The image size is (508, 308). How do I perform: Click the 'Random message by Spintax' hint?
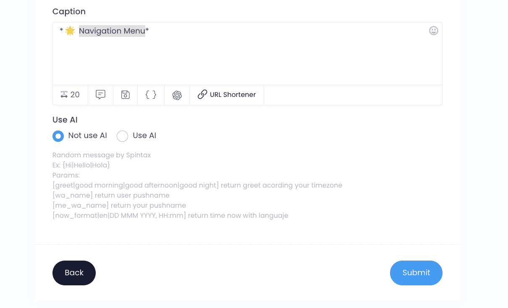pyautogui.click(x=102, y=155)
